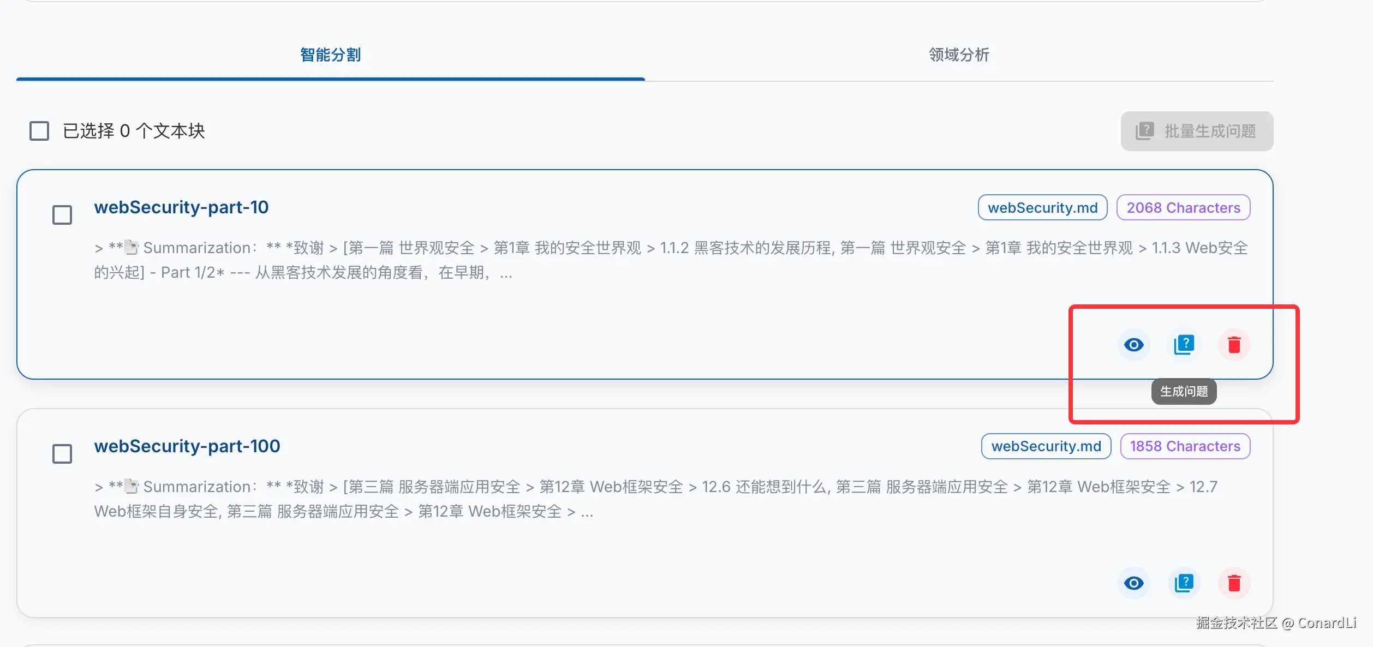
Task: Check the webSecurity-part-10 checkbox
Action: pyautogui.click(x=62, y=215)
